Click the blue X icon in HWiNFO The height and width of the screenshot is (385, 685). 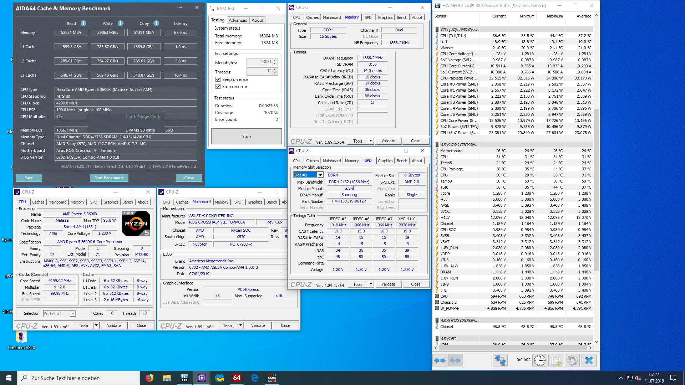point(589,360)
